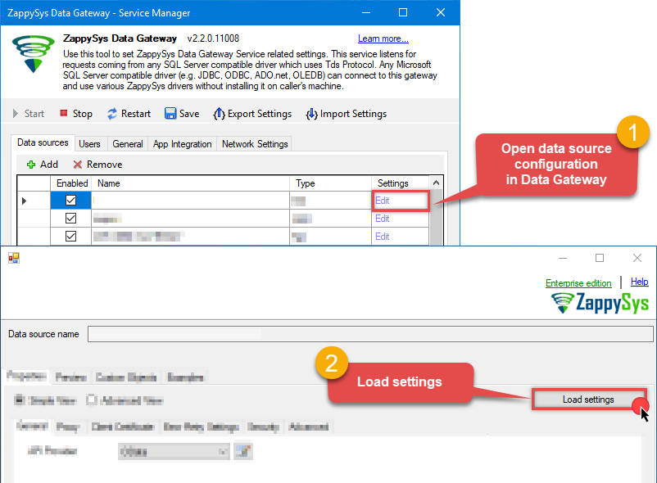
Task: Disable the first data source's Enabled checkbox
Action: tap(71, 201)
